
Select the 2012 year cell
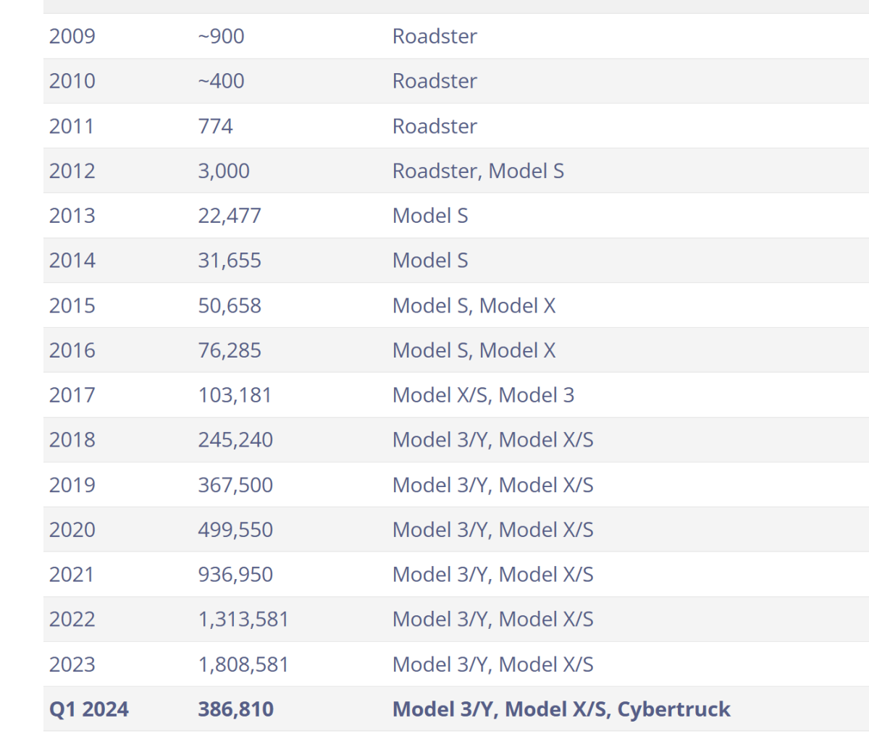[72, 171]
